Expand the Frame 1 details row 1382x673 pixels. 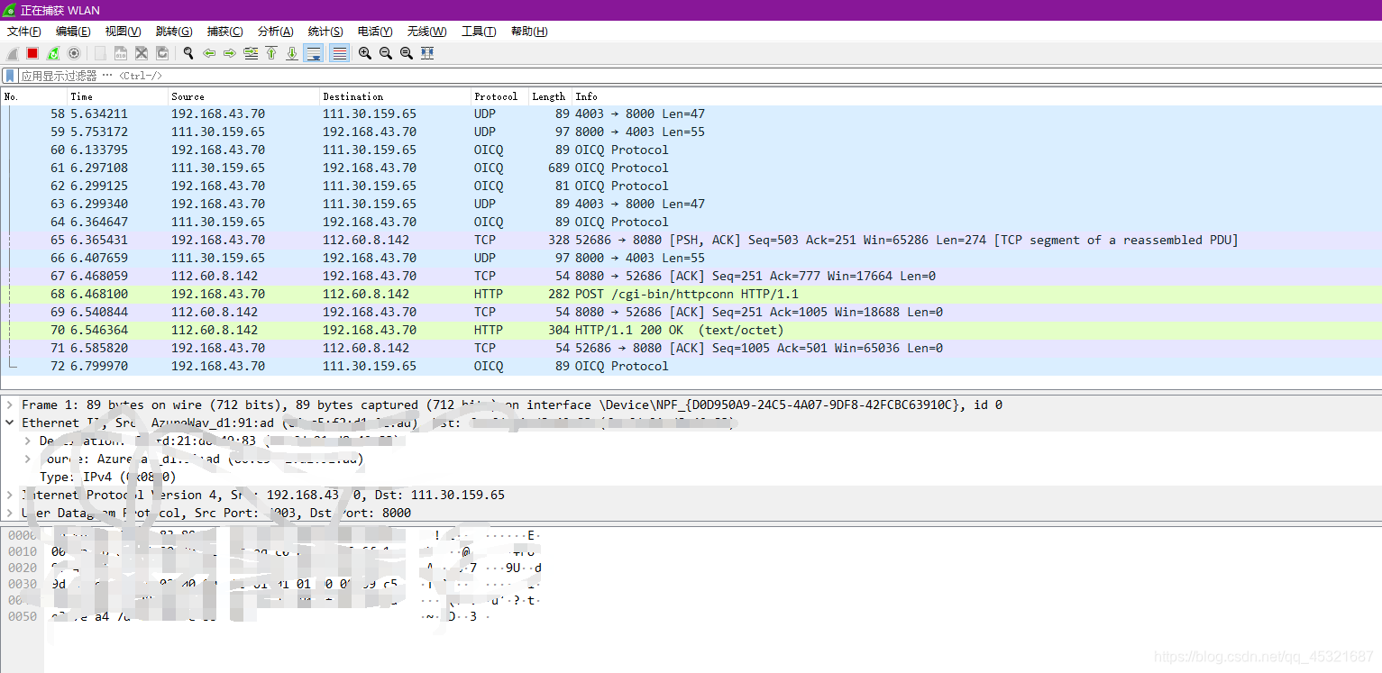point(10,405)
